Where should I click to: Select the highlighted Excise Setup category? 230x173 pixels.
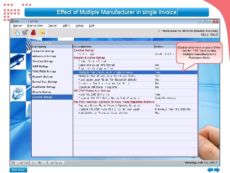coord(52,97)
